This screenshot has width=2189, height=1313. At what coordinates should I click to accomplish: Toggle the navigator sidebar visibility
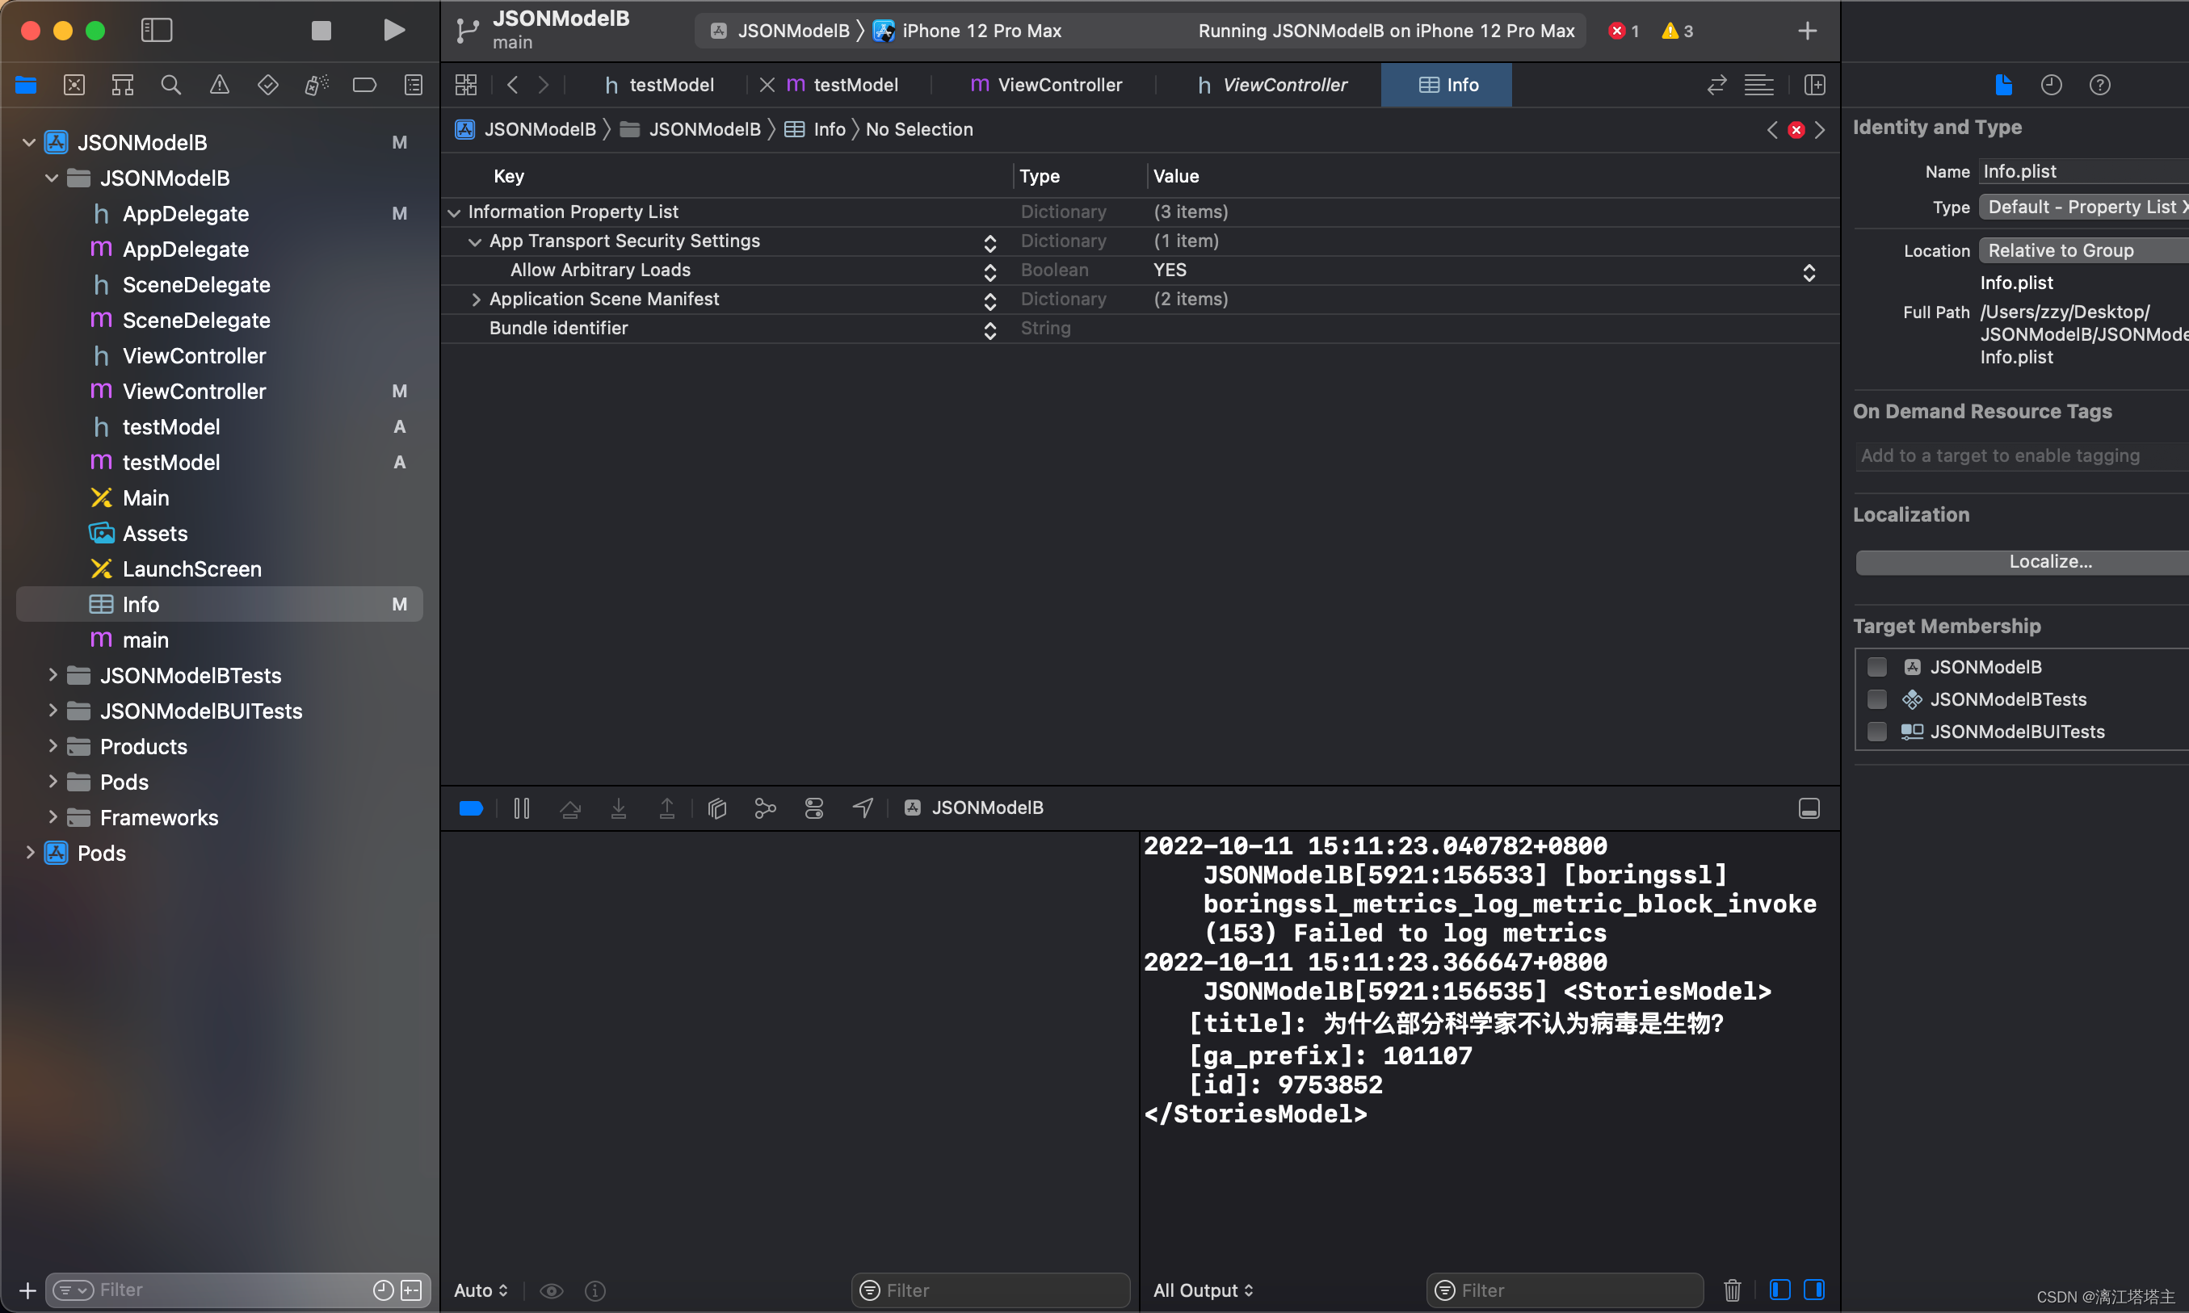157,31
